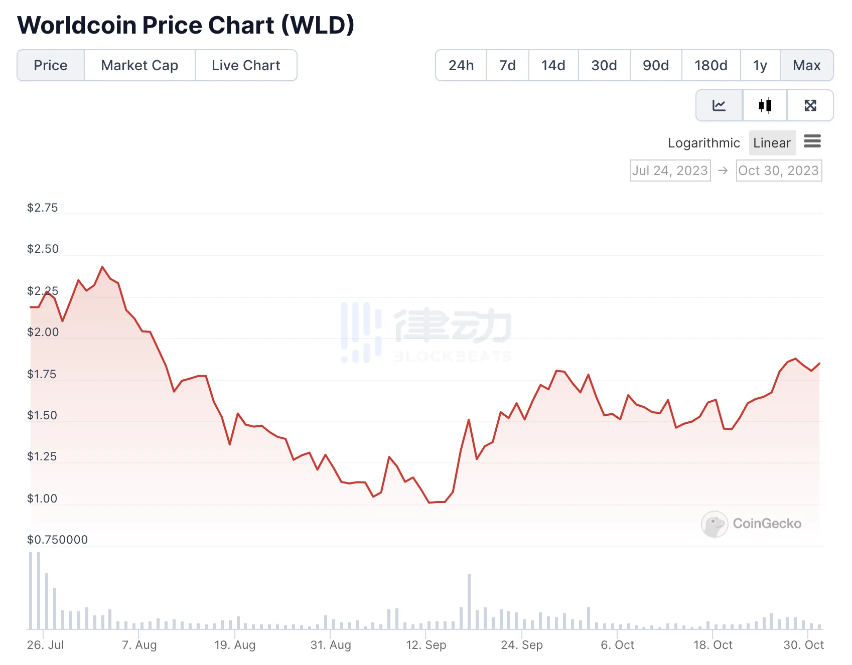
Task: Select Linear scale
Action: click(x=772, y=143)
